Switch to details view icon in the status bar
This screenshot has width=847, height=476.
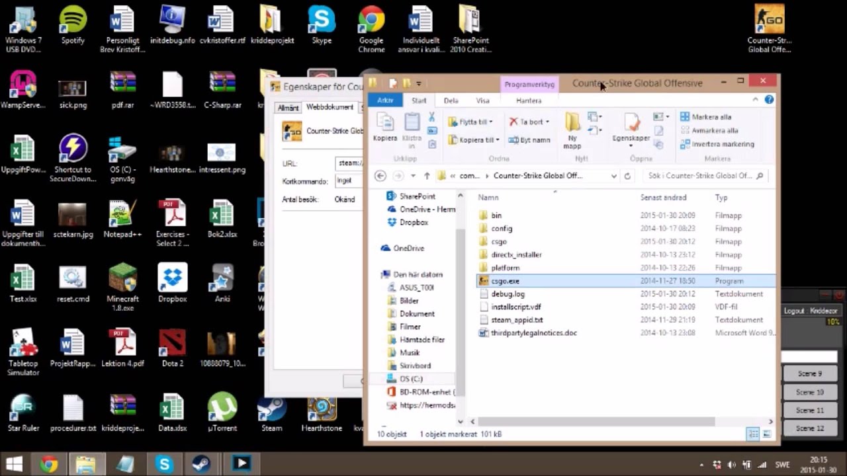click(x=753, y=434)
